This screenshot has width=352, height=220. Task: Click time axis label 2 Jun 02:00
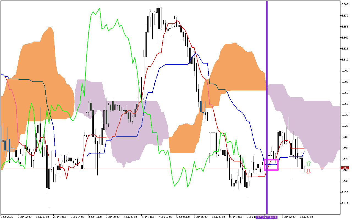pos(24,217)
